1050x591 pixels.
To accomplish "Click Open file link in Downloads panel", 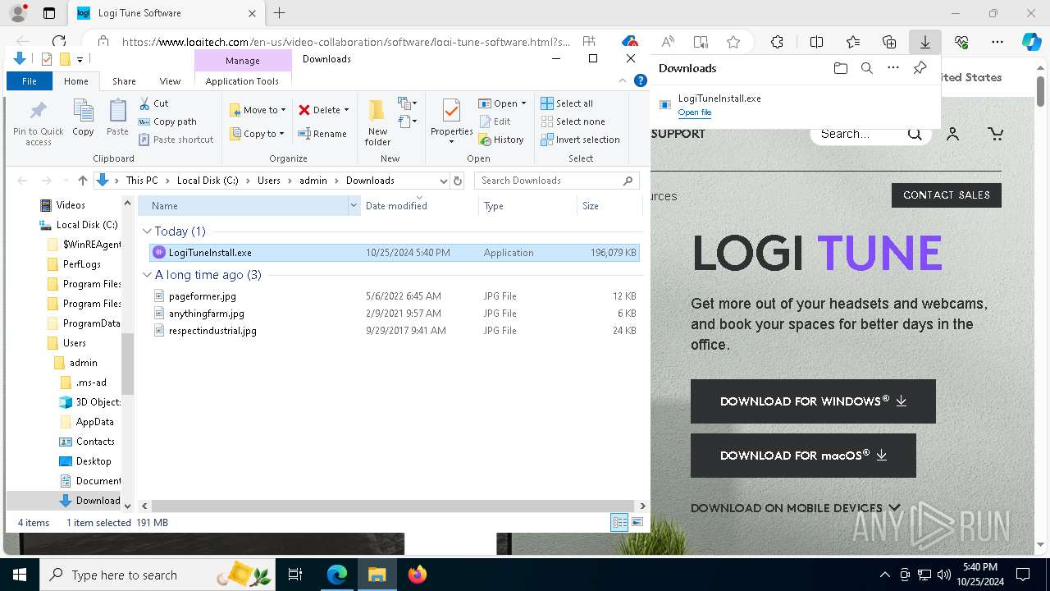I will click(x=695, y=112).
